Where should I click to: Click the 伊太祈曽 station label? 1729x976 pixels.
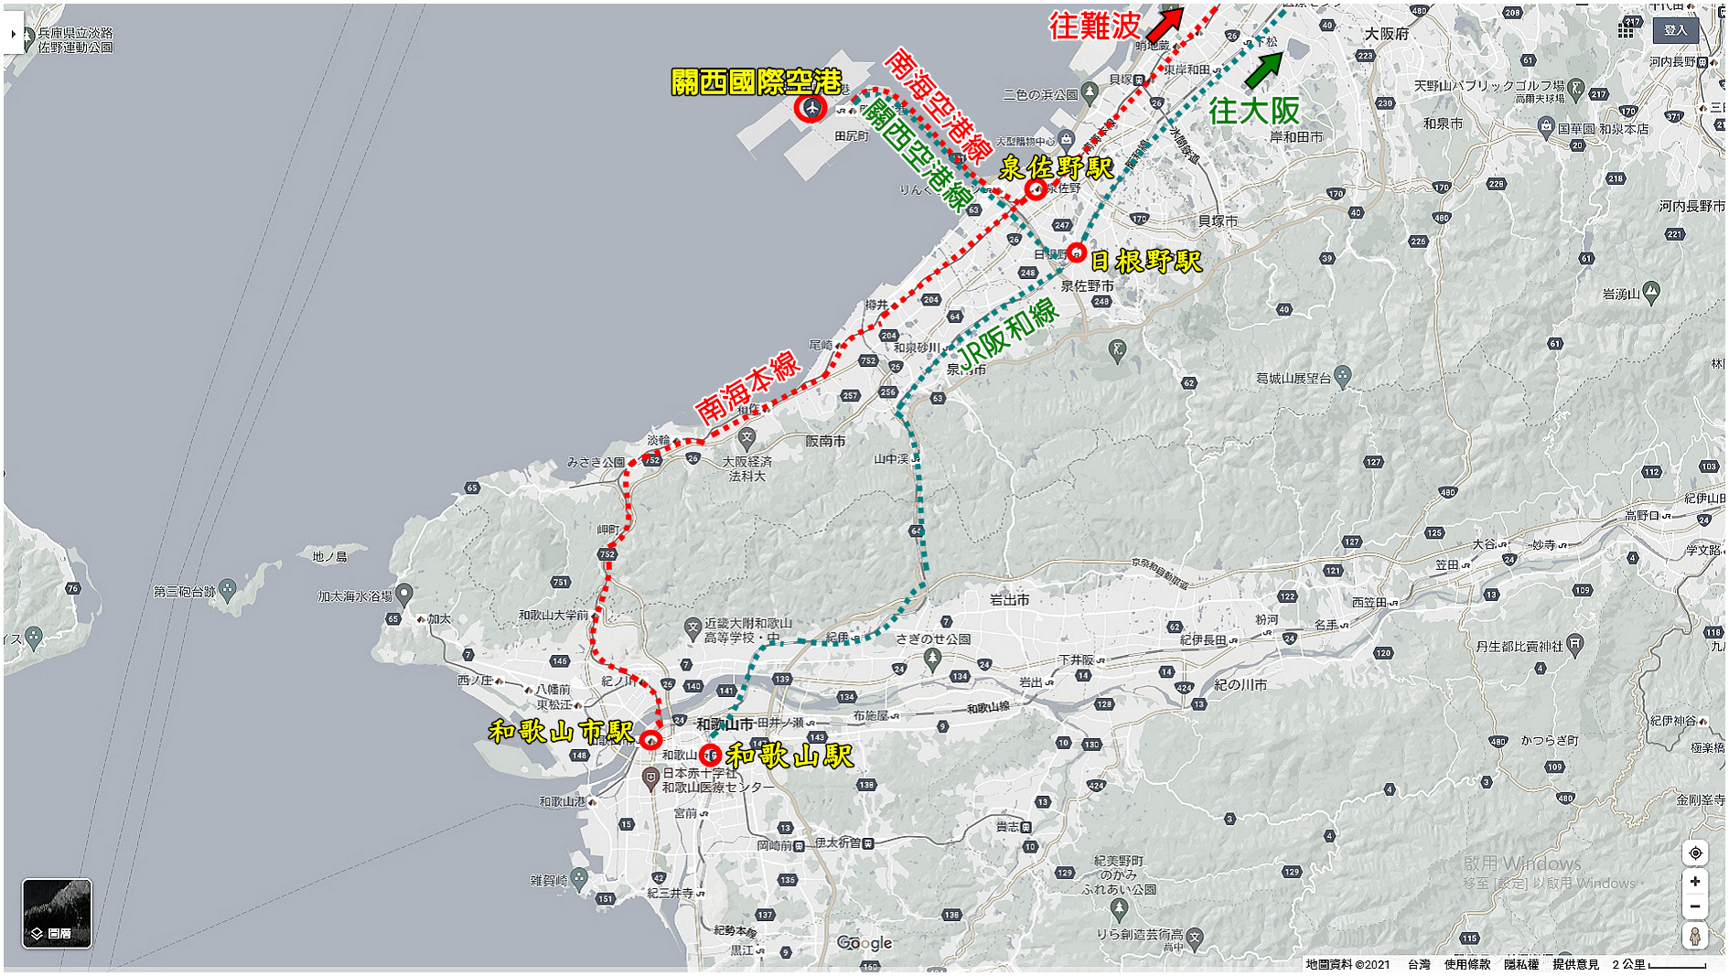click(x=838, y=842)
